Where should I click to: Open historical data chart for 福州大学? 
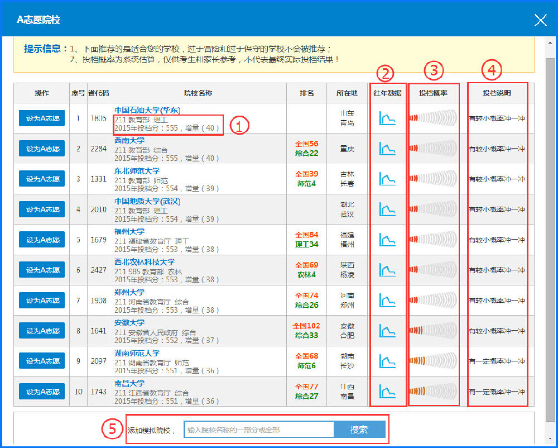(387, 239)
